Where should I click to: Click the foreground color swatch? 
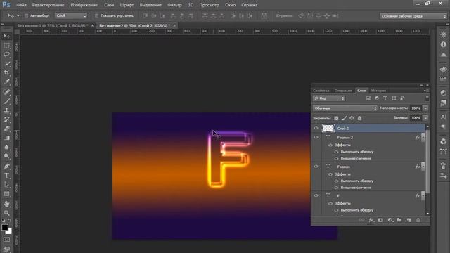[5, 227]
